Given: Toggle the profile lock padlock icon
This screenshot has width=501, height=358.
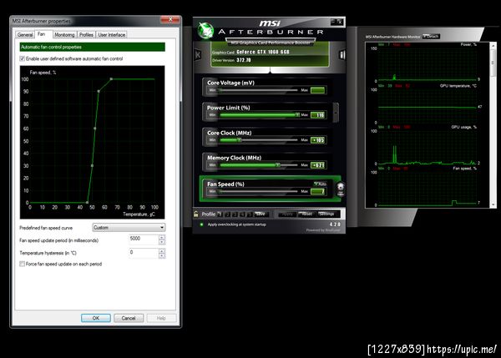Looking at the screenshot, I should click(196, 214).
